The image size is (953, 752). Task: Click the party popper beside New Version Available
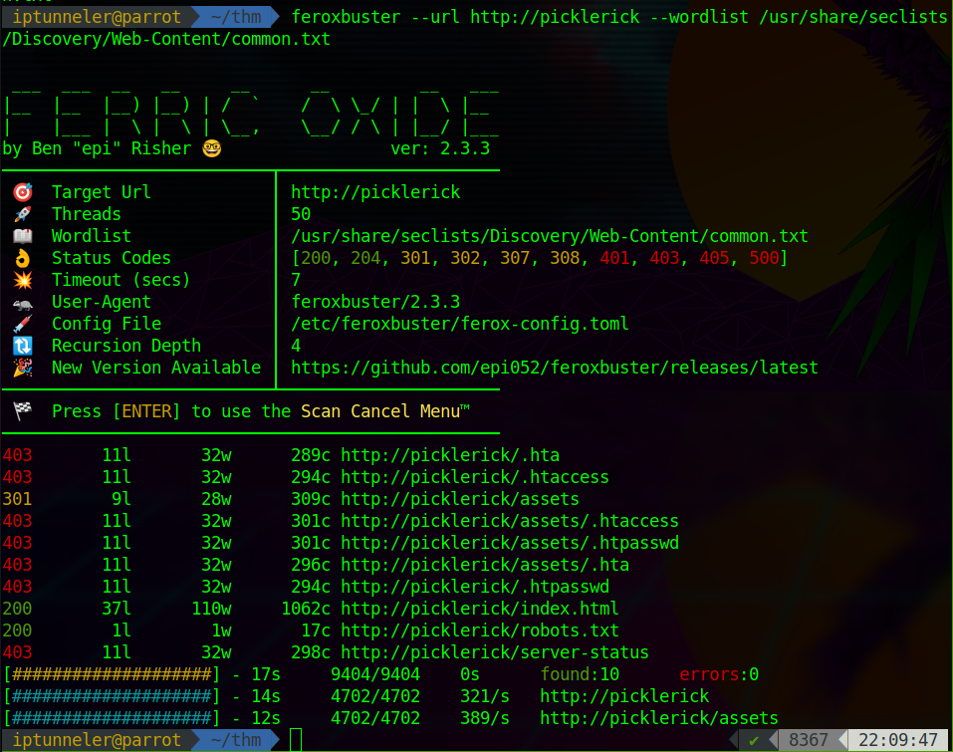tap(23, 368)
